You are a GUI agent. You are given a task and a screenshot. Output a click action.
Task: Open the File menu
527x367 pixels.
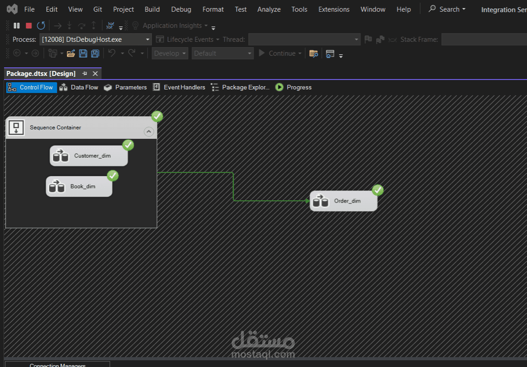29,9
